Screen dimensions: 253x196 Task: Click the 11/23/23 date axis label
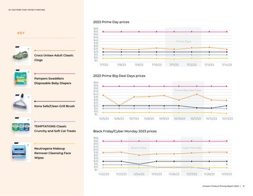pyautogui.click(x=121, y=174)
